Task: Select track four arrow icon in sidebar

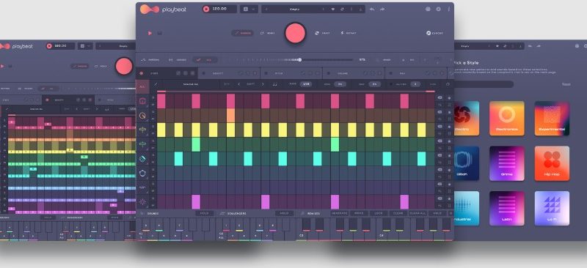Action: 142,144
